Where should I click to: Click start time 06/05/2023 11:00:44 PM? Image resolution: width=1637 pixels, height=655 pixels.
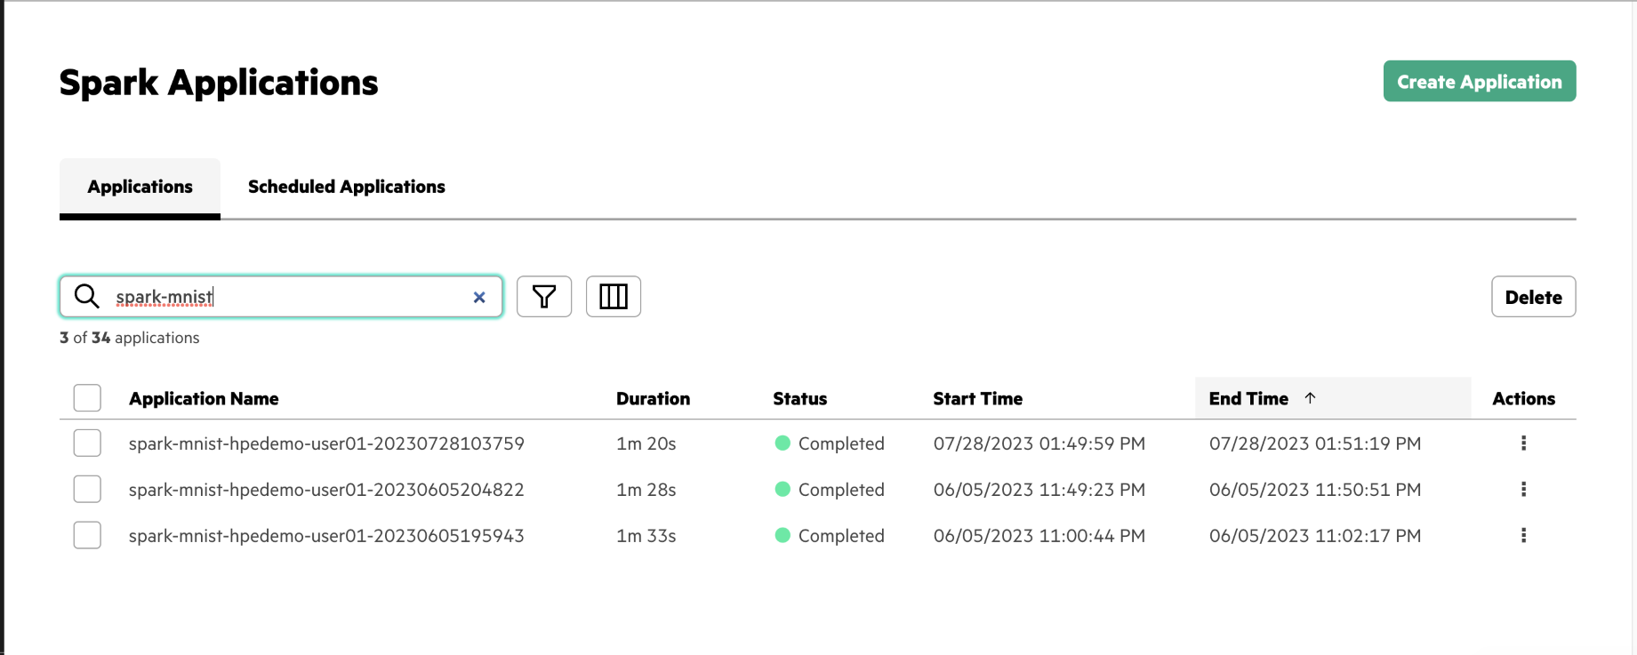pyautogui.click(x=1039, y=535)
